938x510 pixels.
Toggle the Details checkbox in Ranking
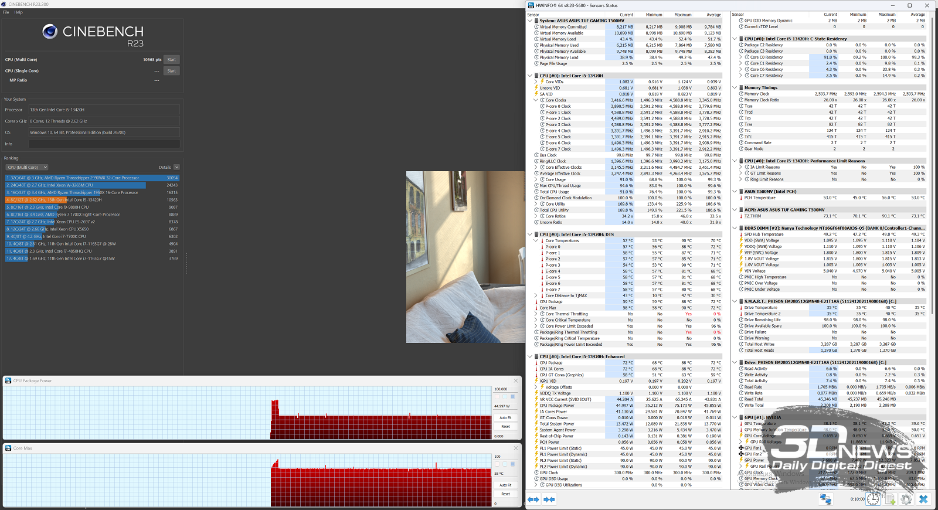tap(176, 168)
